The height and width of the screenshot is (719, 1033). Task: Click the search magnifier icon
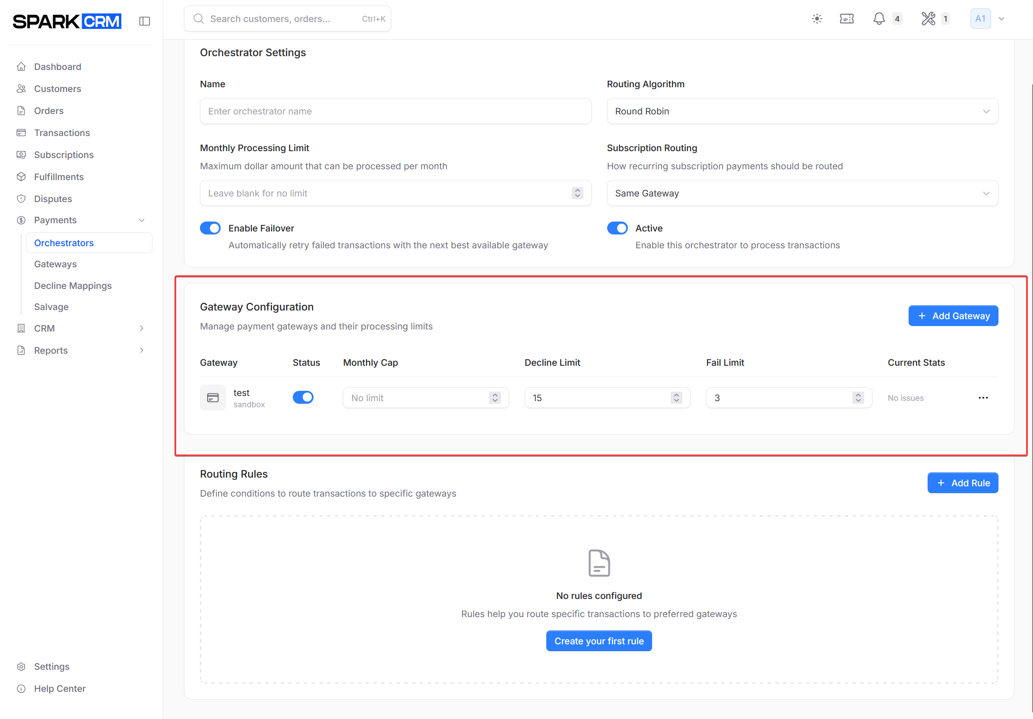click(x=198, y=19)
